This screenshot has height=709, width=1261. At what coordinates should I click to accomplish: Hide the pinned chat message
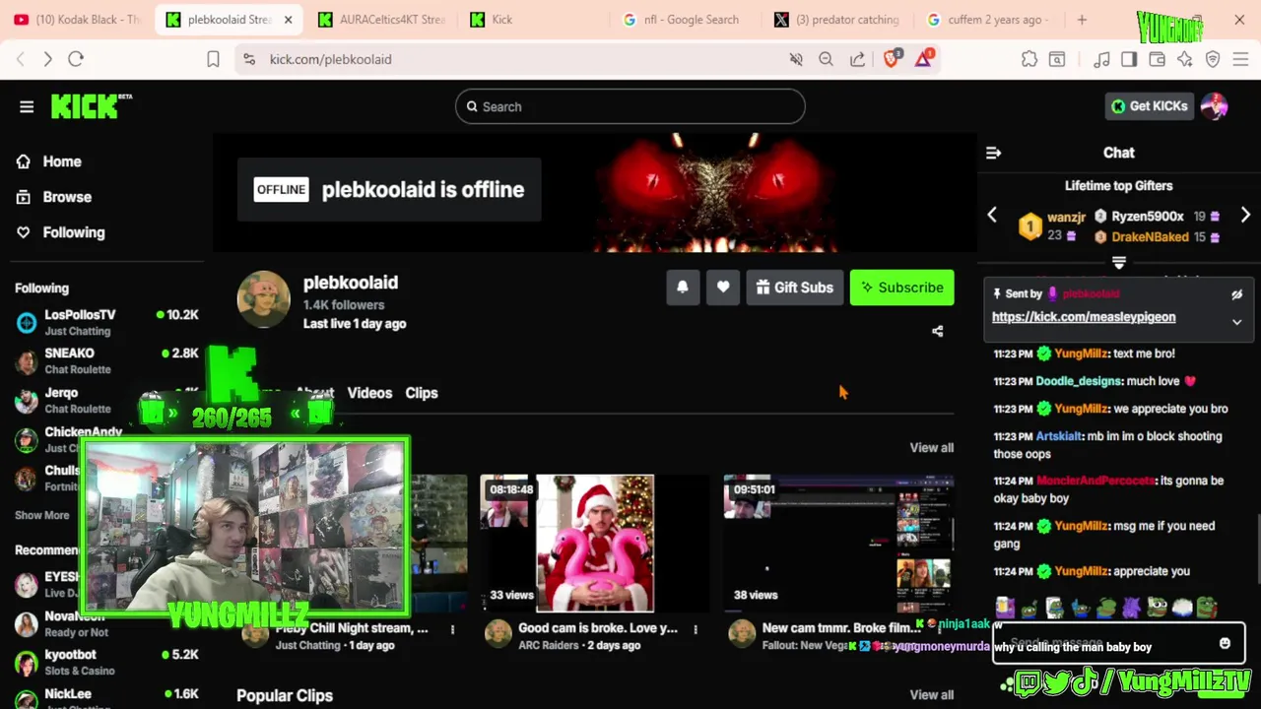[x=1237, y=294]
